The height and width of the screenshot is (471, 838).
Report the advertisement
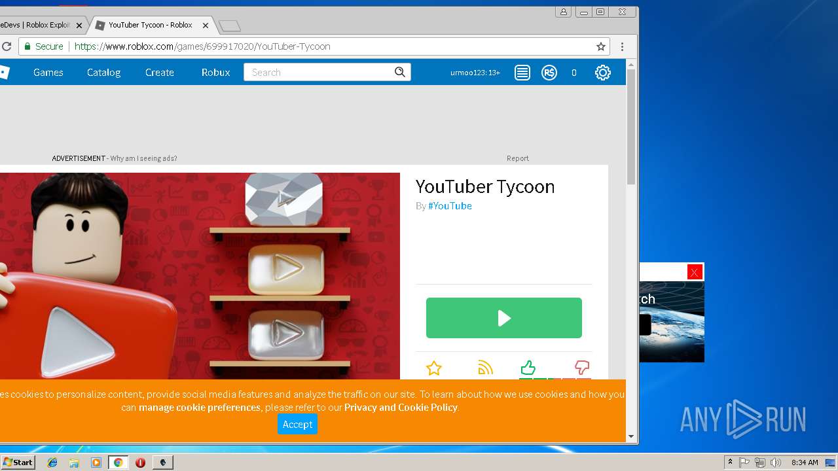517,158
